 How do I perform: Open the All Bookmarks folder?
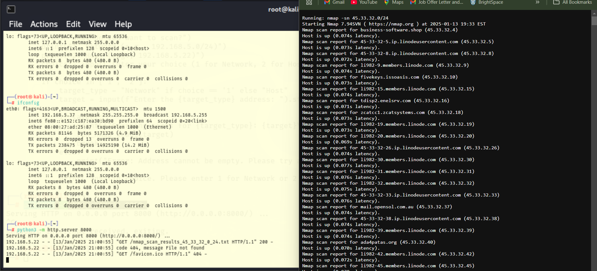[x=572, y=2]
